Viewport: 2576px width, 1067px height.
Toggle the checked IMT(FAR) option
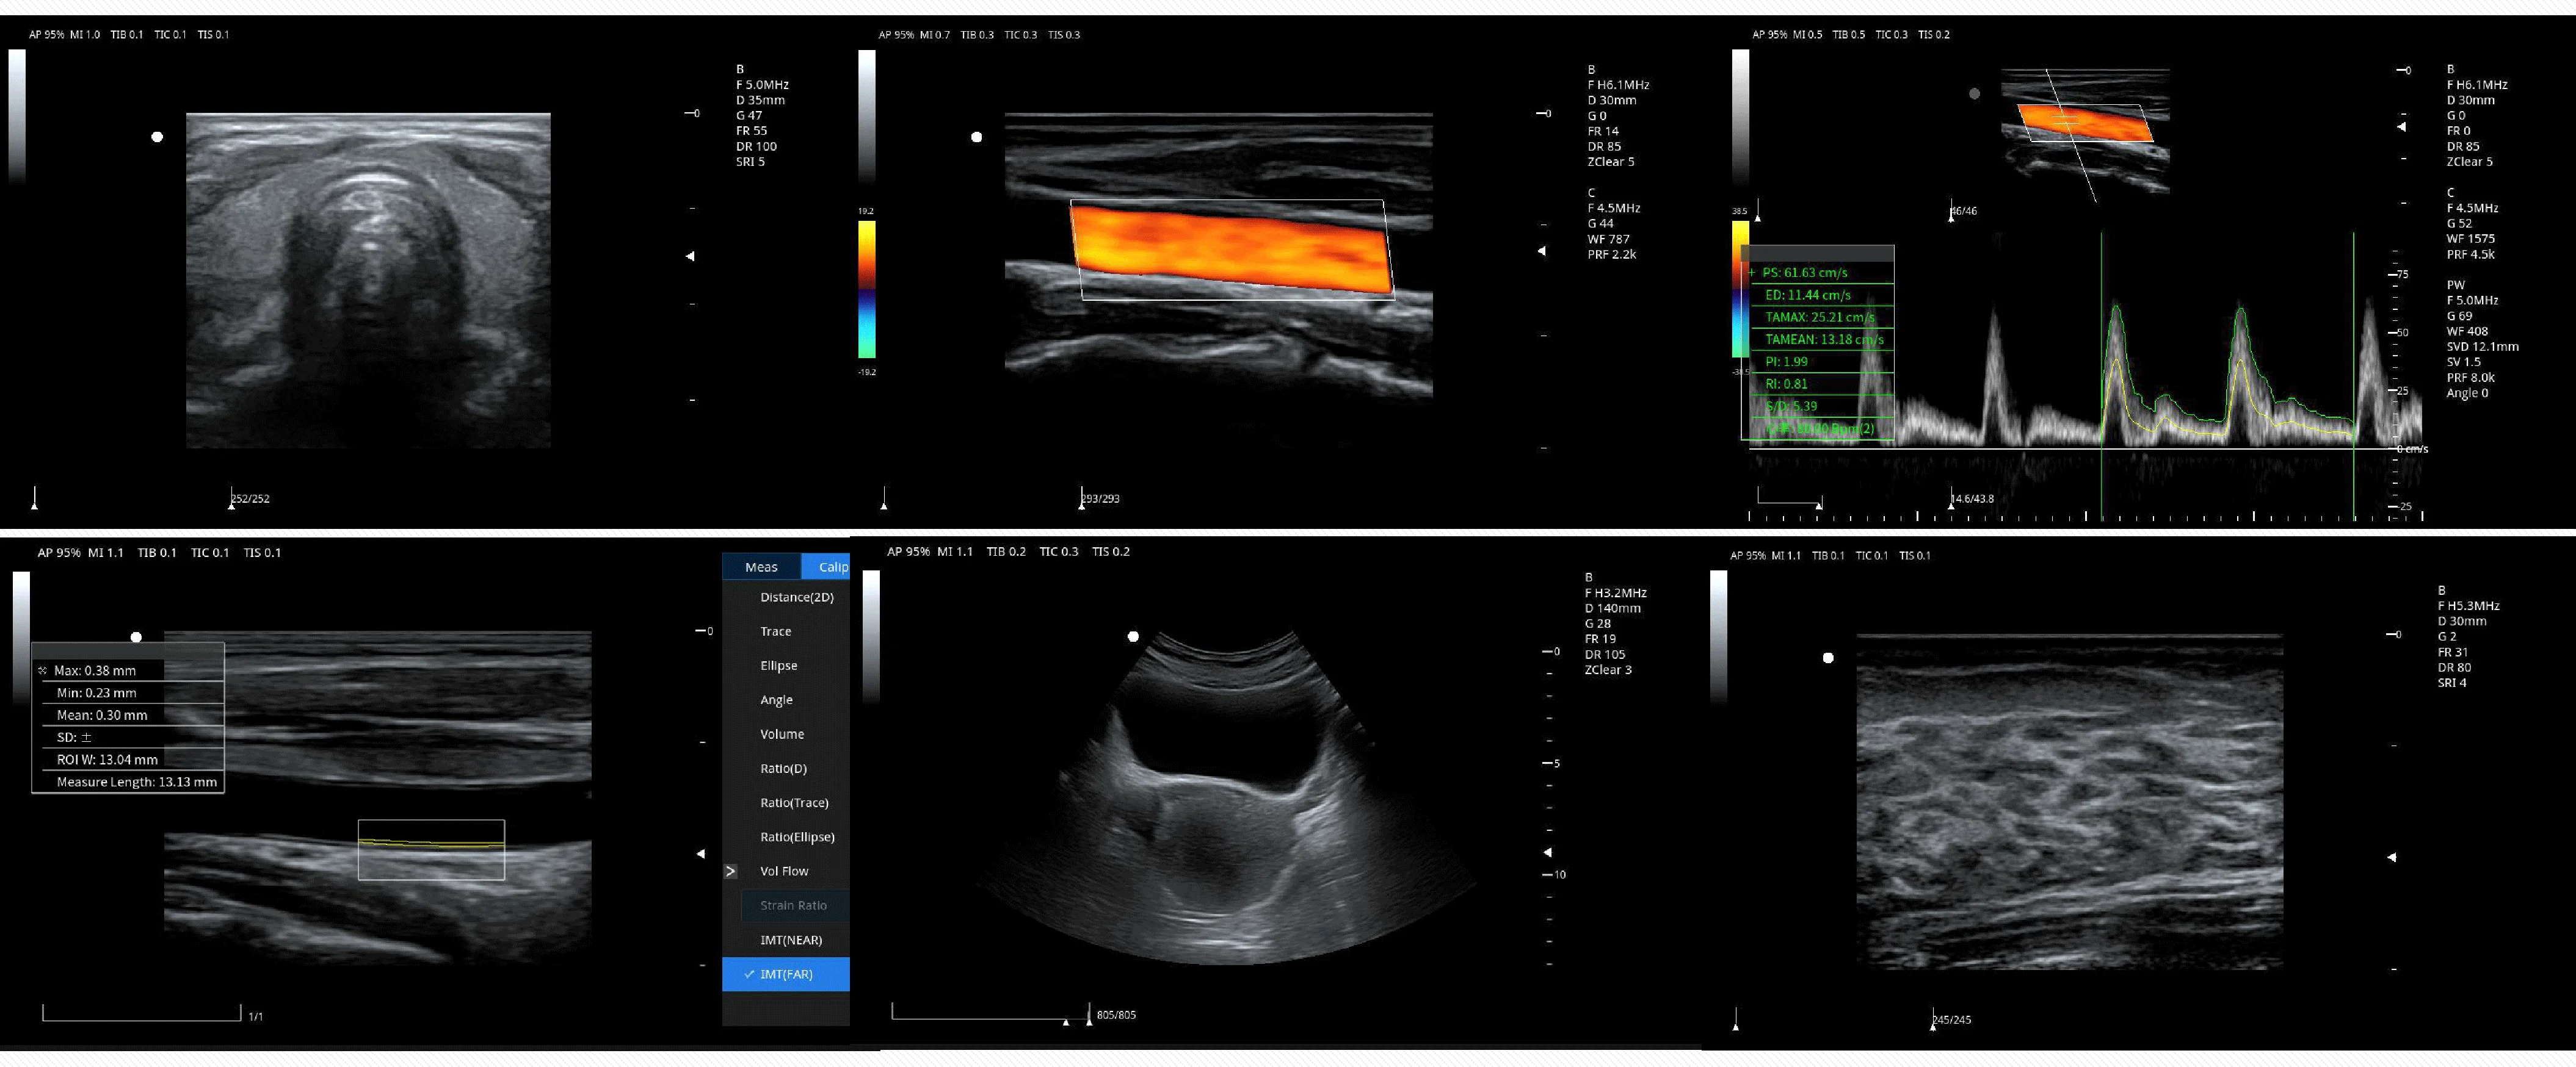click(x=786, y=974)
